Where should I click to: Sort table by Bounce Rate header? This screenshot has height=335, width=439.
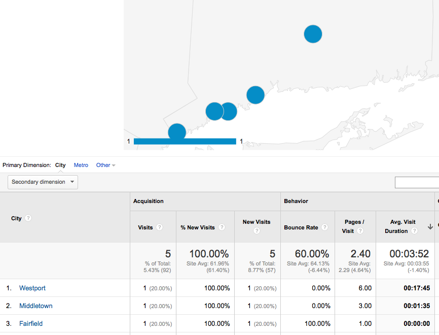tap(301, 227)
